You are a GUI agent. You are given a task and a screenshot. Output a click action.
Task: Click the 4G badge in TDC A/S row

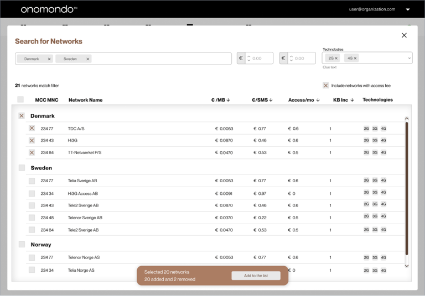(383, 128)
